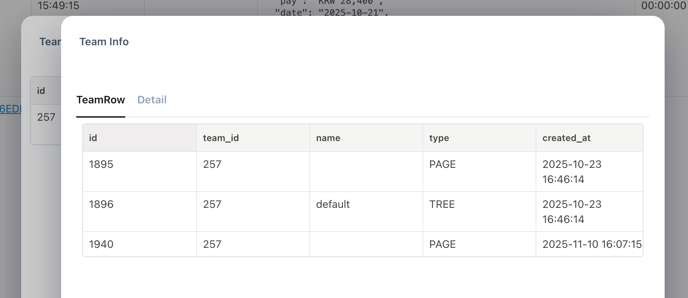This screenshot has height=298, width=688.
Task: Click the created_at column header
Action: (589, 138)
